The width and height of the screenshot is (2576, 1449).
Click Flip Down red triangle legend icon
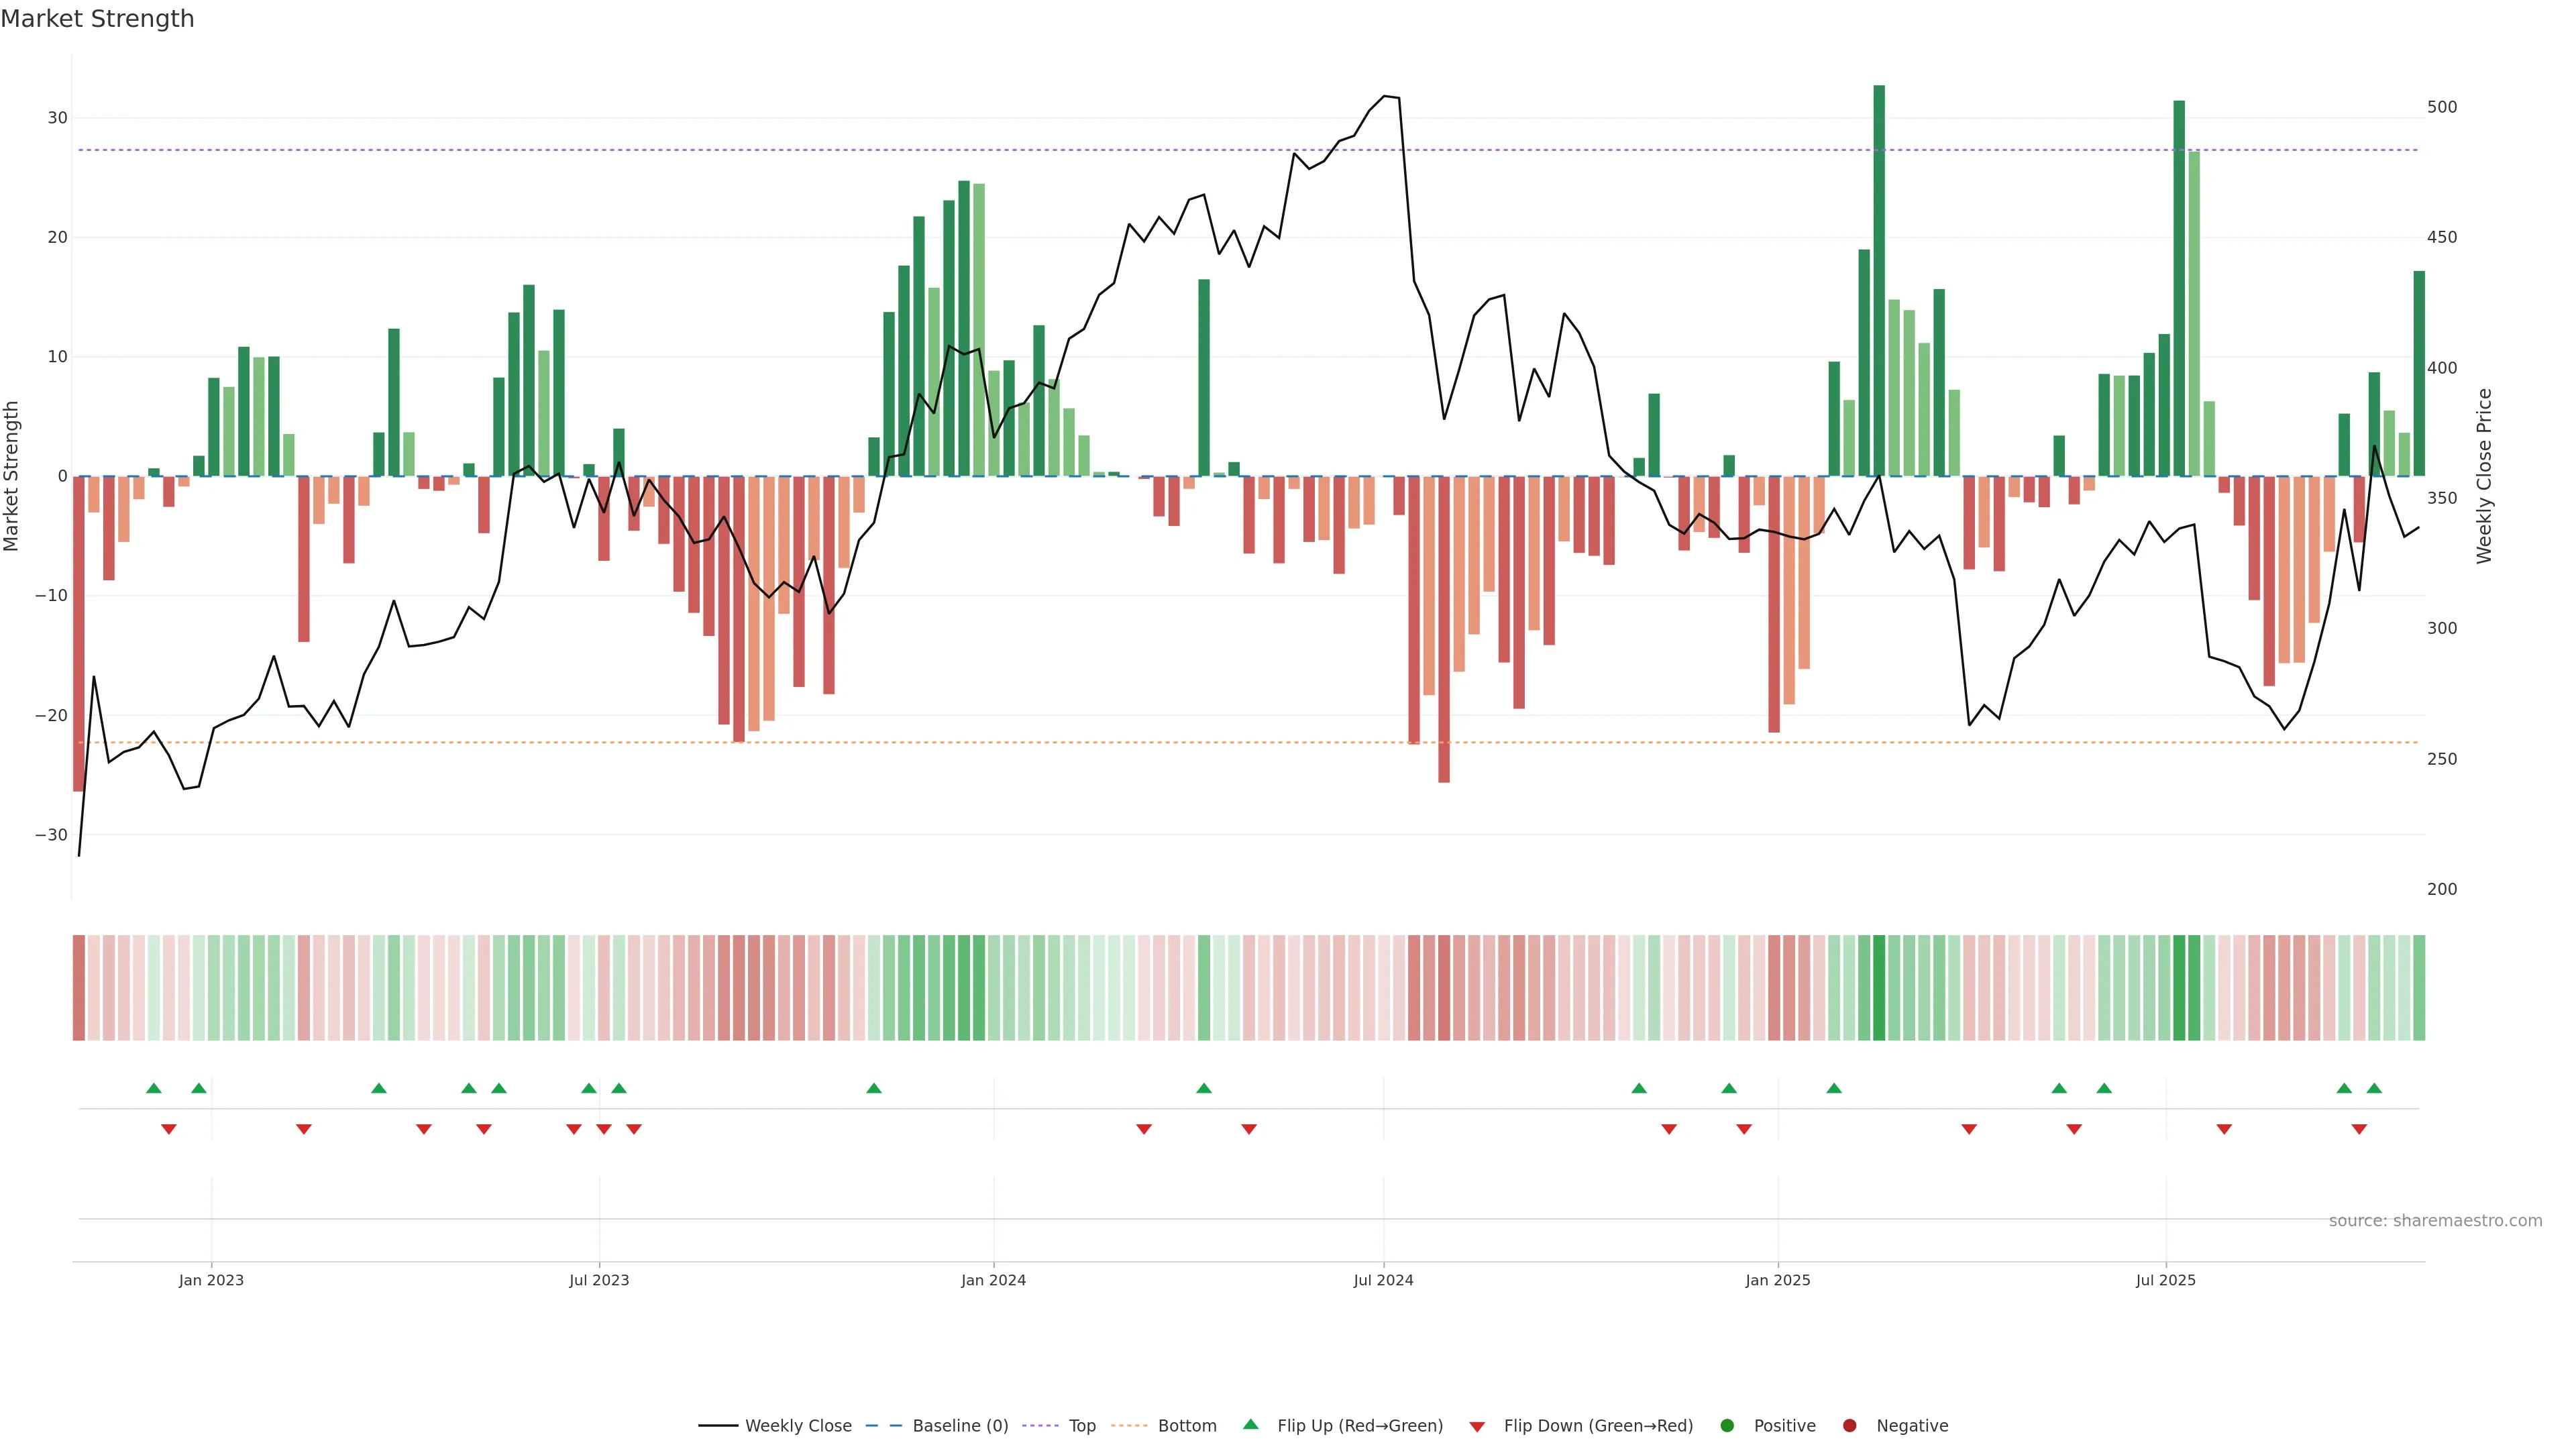coord(1477,1427)
